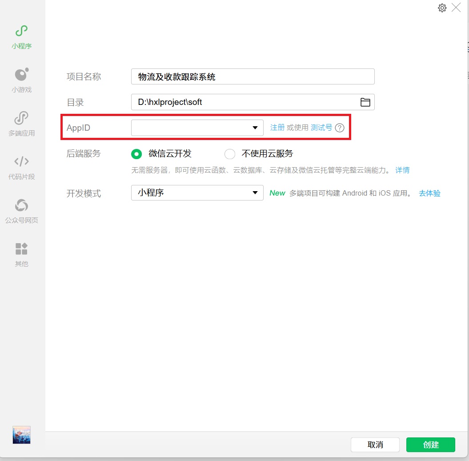This screenshot has width=469, height=461.
Task: Click the user avatar thumbnail
Action: click(x=21, y=435)
